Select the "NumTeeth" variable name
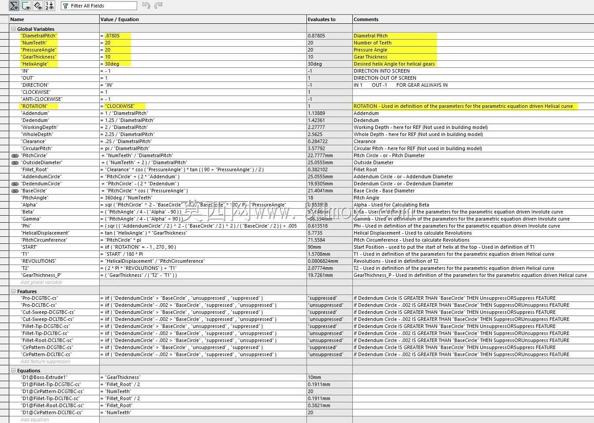The height and width of the screenshot is (423, 594). [x=34, y=43]
